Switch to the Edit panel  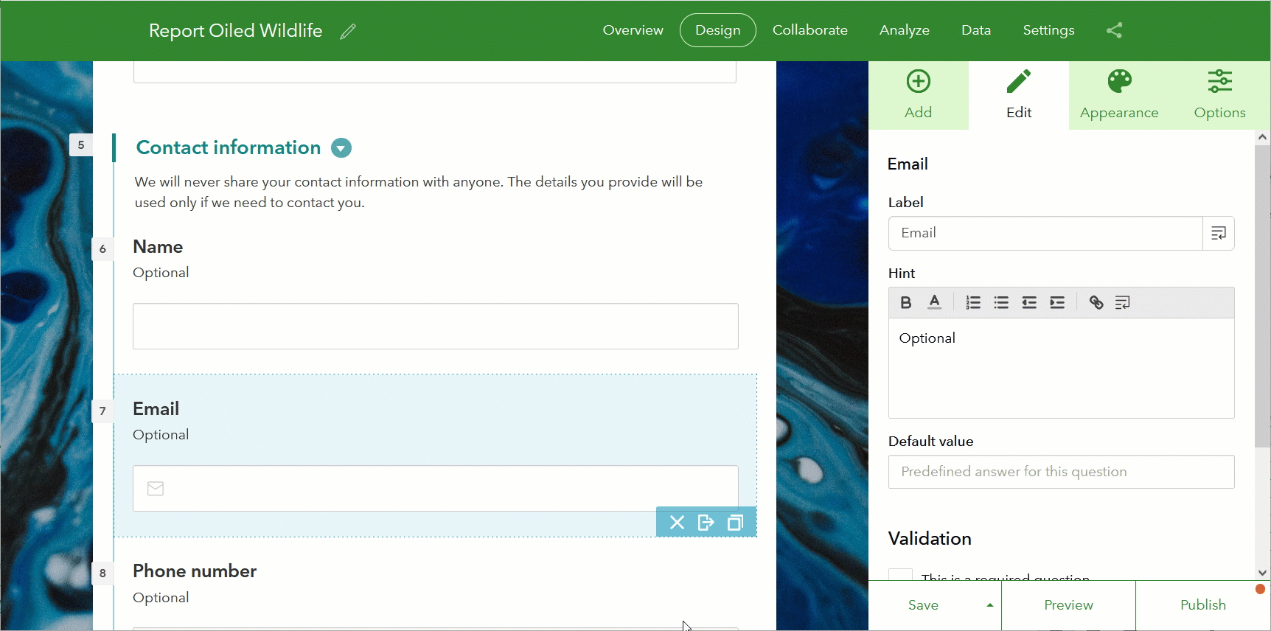[1019, 95]
